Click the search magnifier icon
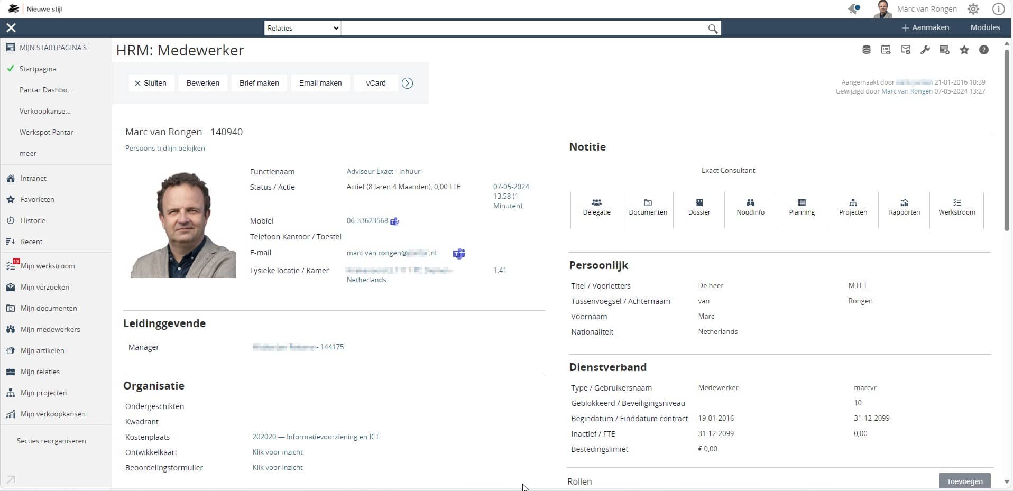 point(713,29)
